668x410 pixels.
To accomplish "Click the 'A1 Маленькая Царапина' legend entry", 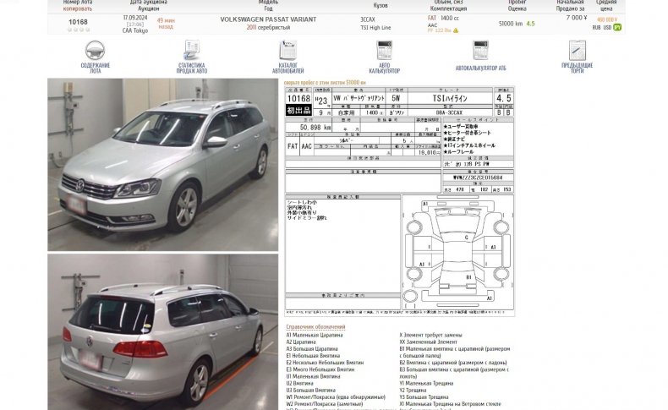I will 315,335.
